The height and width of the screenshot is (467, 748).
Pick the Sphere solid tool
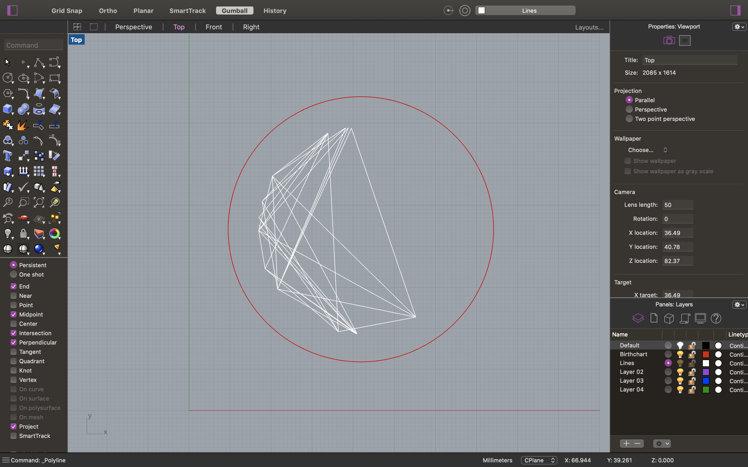(23, 109)
